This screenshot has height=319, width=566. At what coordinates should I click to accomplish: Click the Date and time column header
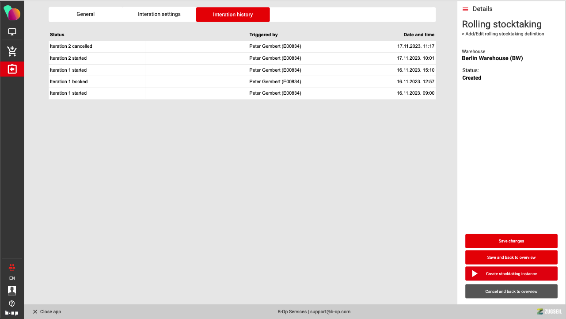419,35
